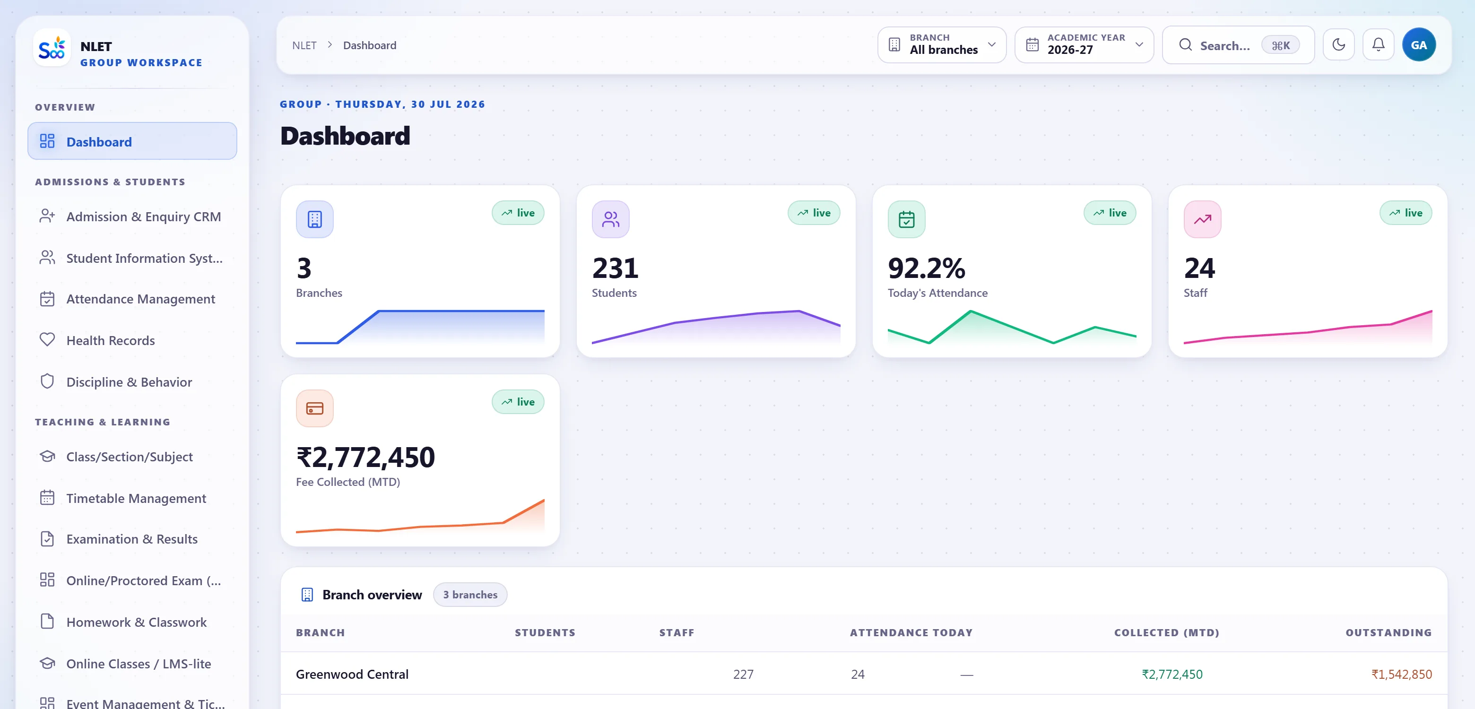Click the 92.2% attendance figure

click(x=926, y=268)
